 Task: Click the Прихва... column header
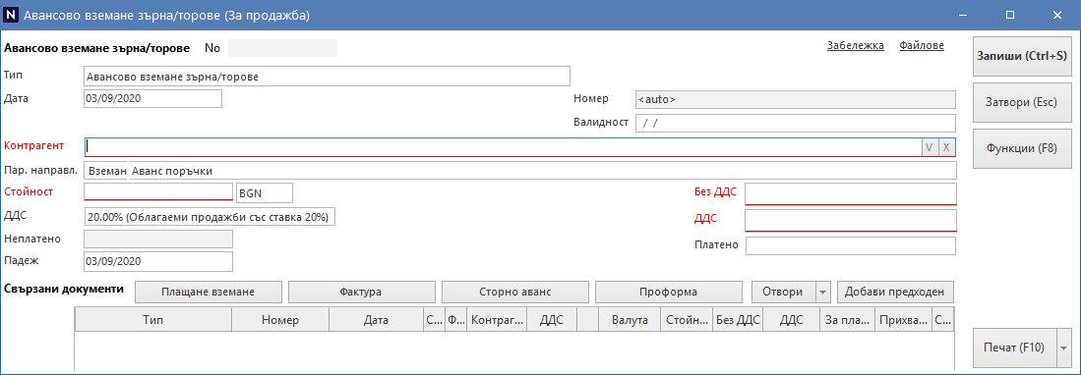click(903, 320)
